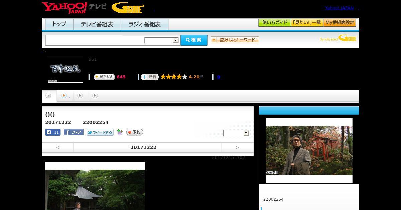Click the Facebook like count 11 button
Image resolution: width=401 pixels, height=210 pixels.
tap(53, 132)
